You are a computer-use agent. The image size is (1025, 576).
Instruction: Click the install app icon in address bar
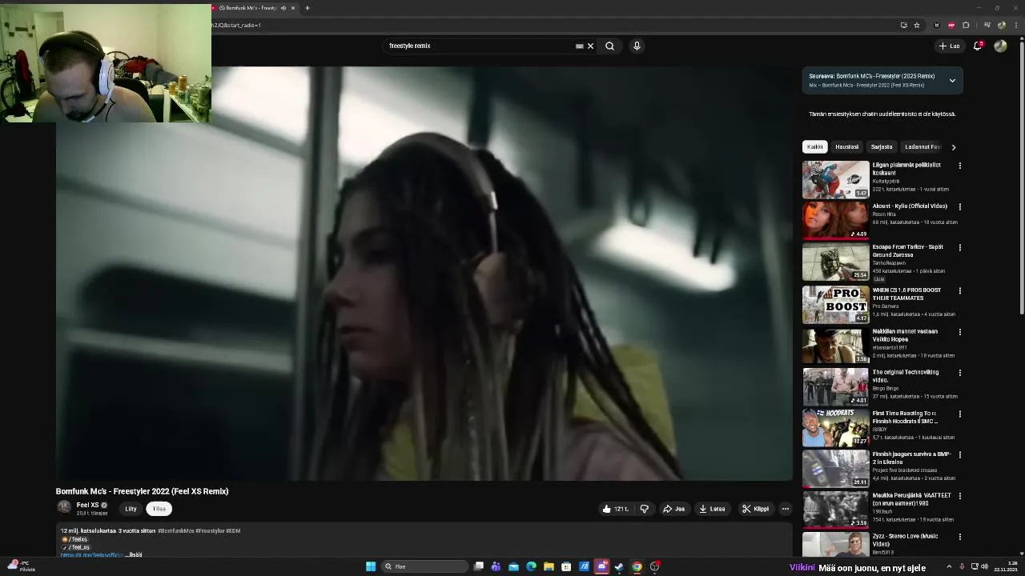pyautogui.click(x=903, y=25)
